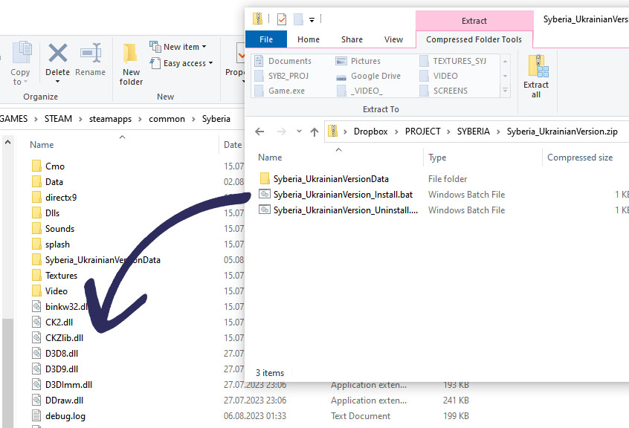This screenshot has width=629, height=428.
Task: Switch to the Home ribbon tab
Action: 309,39
